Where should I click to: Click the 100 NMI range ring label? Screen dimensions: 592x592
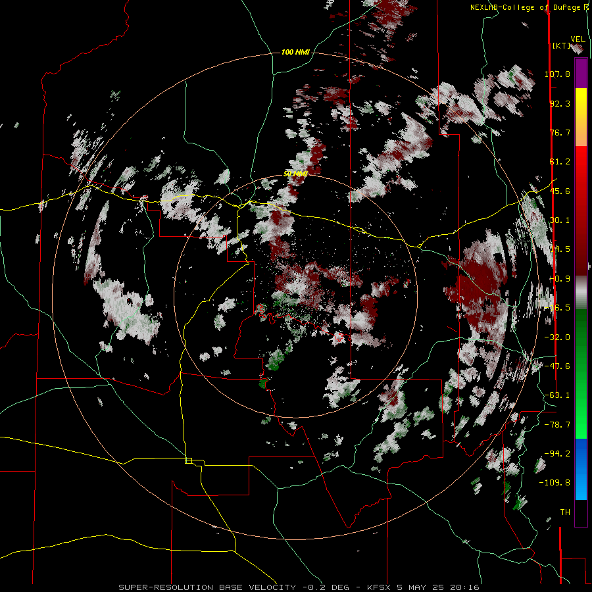(x=295, y=52)
